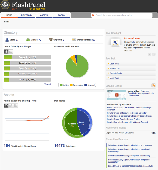Image resolution: width=158 pixels, height=170 pixels.
Task: Click the magnifier icon in search box
Action: 93,15
